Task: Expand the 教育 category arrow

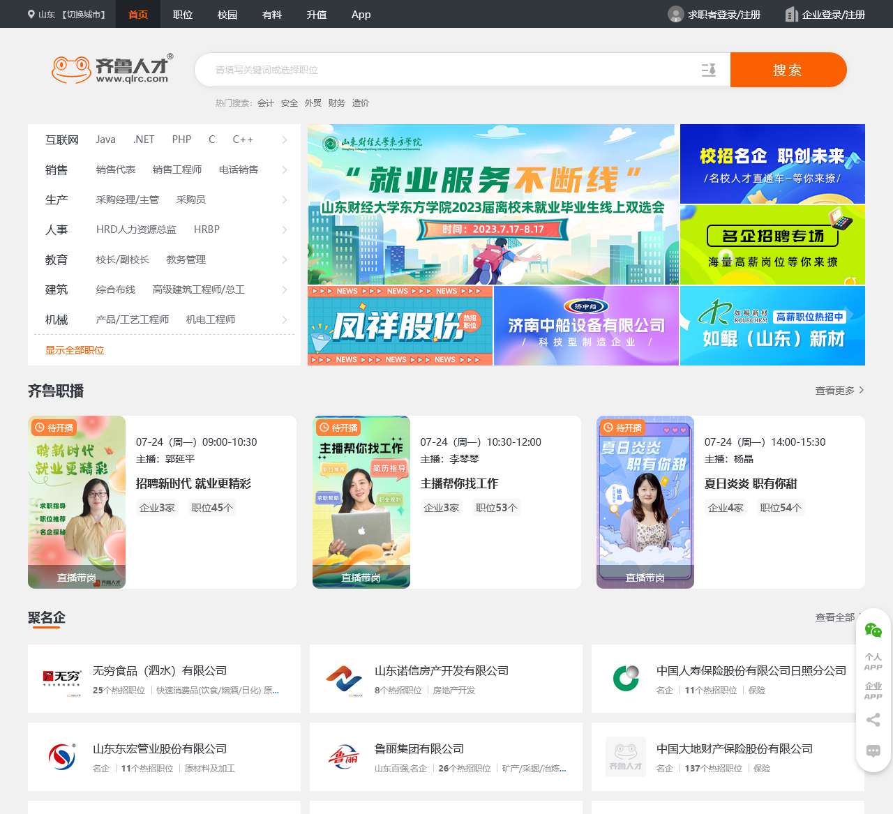Action: coord(285,259)
